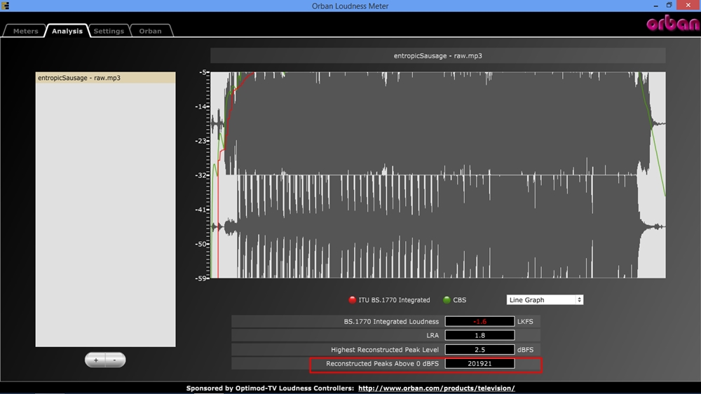This screenshot has height=394, width=701.
Task: Remove the file with the minus button
Action: click(x=115, y=360)
